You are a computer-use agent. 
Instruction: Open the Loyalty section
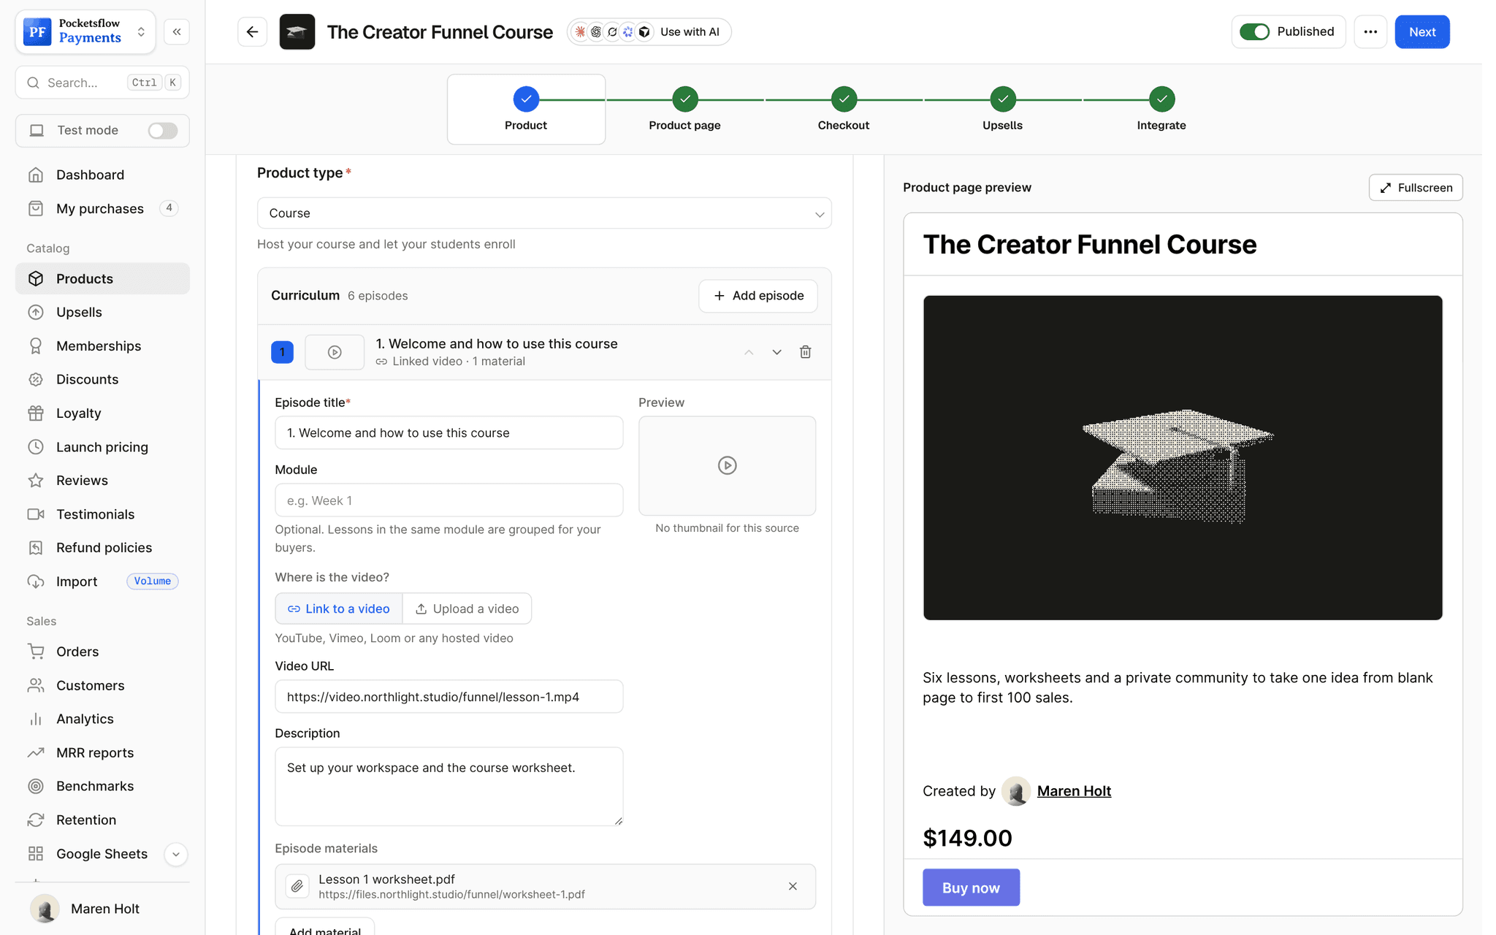click(x=102, y=413)
